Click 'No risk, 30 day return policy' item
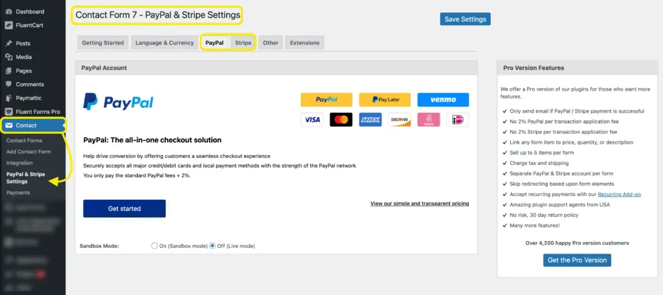The image size is (663, 295). tap(544, 215)
